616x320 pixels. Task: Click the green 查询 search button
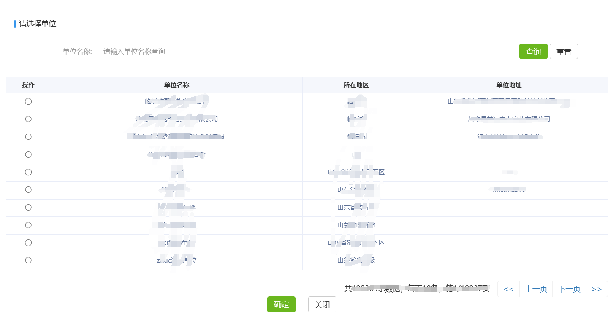coord(533,51)
